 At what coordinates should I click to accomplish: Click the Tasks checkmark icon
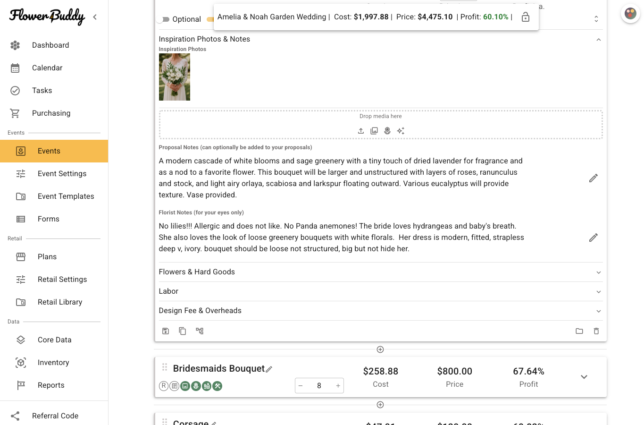(15, 91)
